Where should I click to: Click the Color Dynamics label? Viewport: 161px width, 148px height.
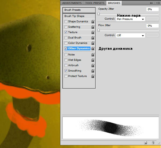(78, 43)
